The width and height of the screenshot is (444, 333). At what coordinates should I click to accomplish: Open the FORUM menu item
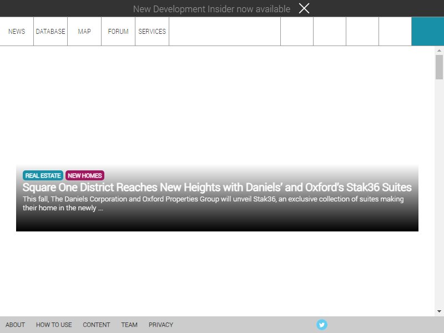point(118,32)
